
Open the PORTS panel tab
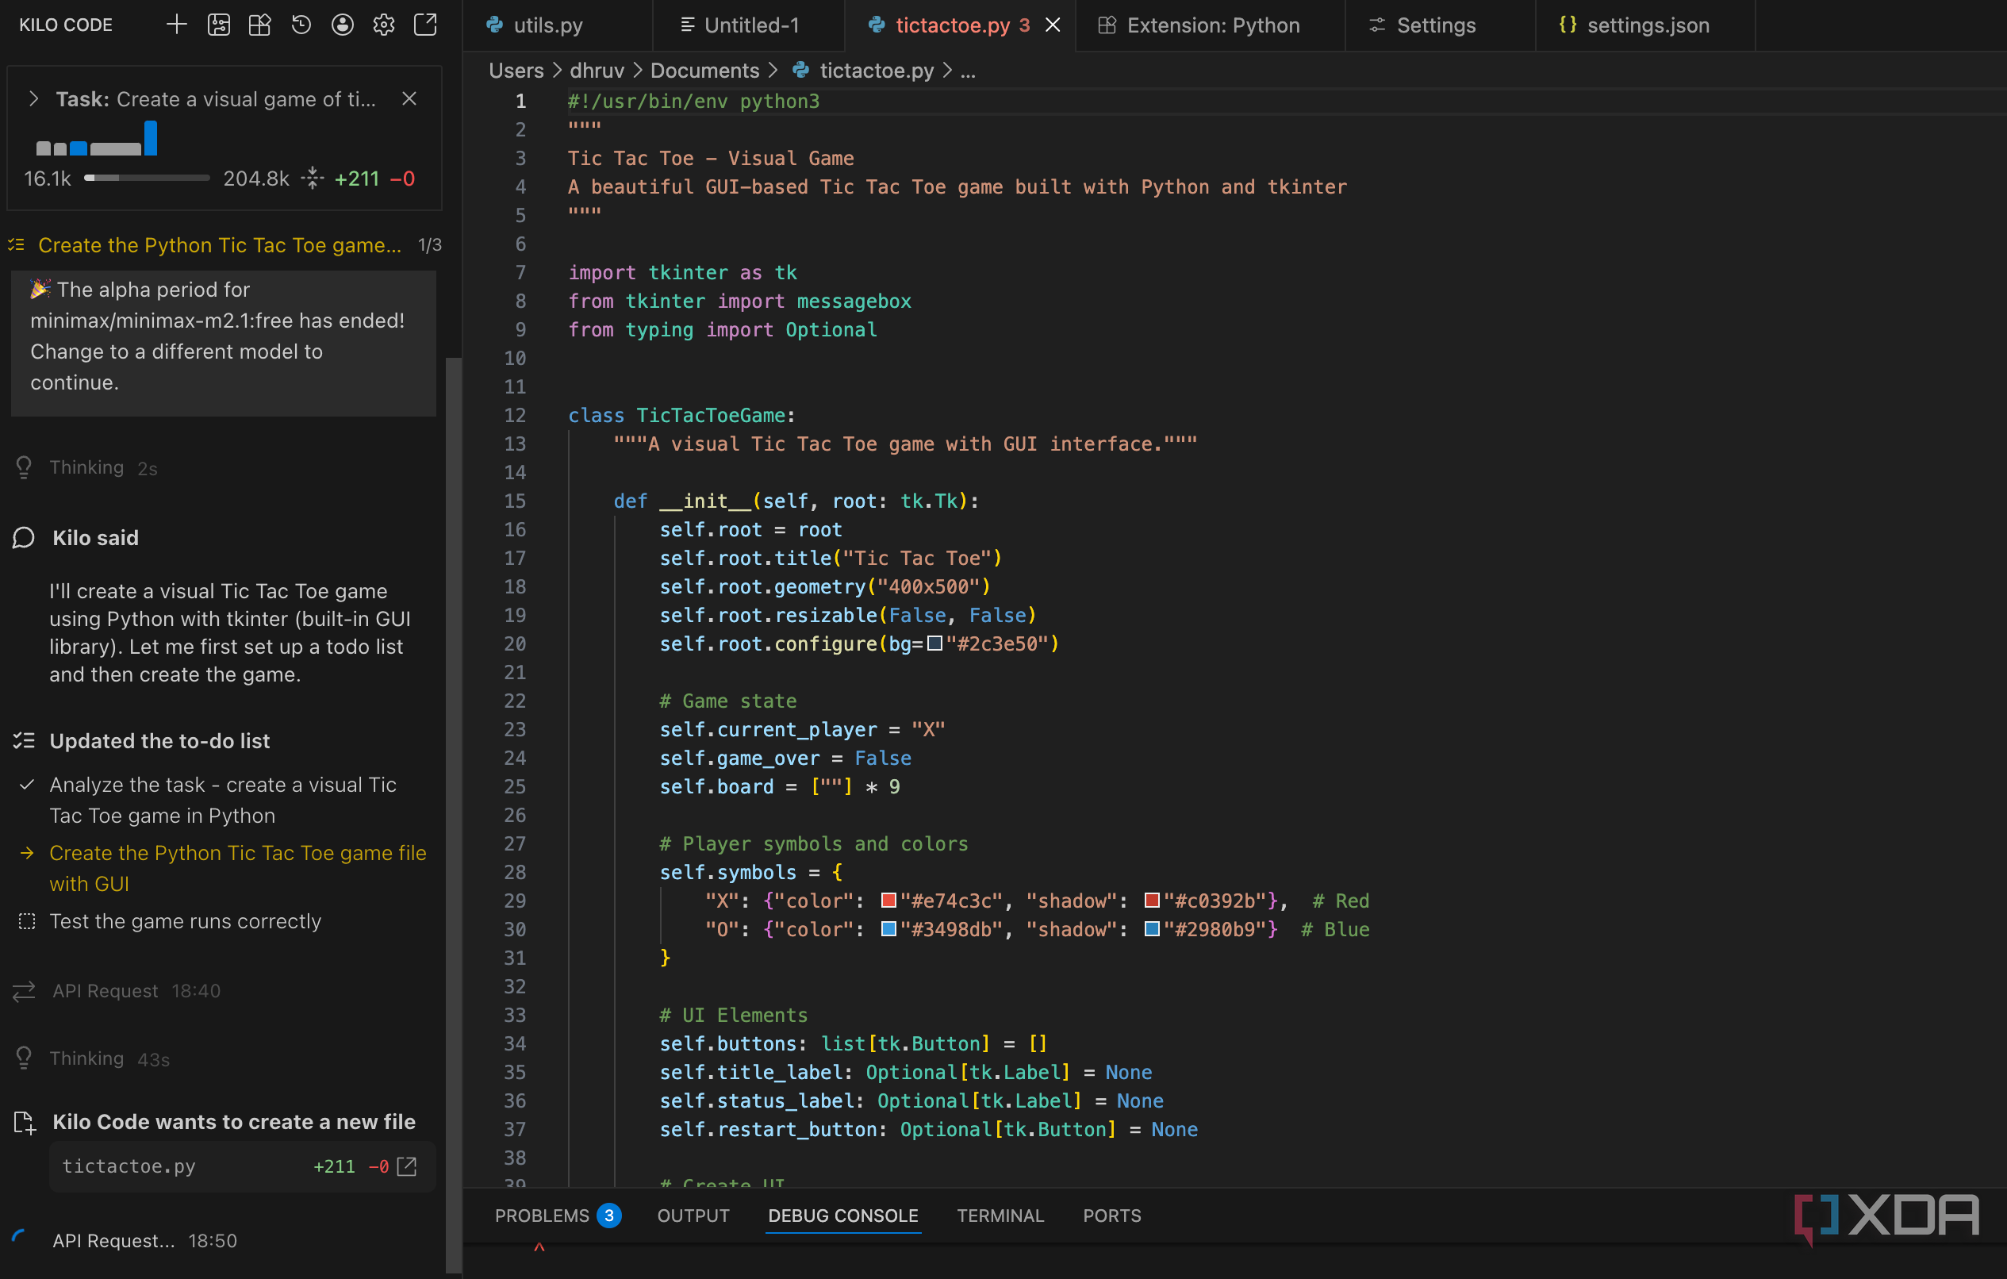click(1112, 1216)
